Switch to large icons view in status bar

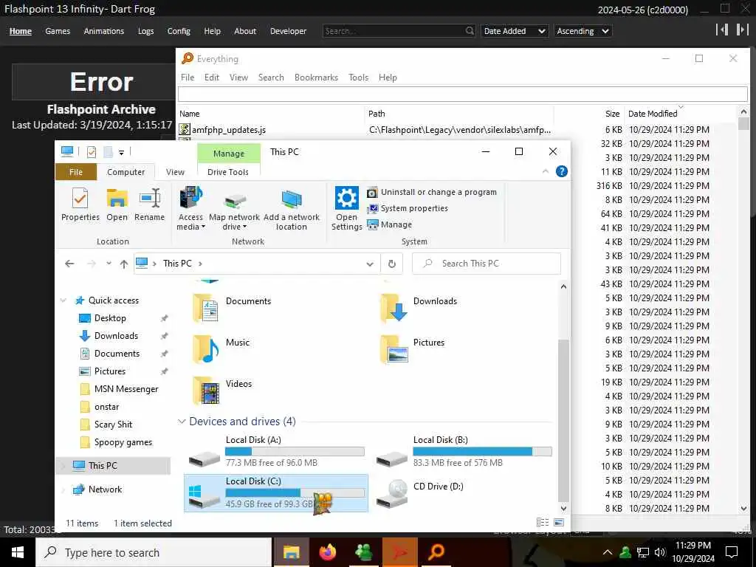pos(559,523)
